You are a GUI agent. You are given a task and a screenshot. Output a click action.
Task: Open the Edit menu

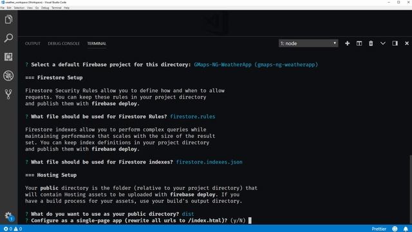(9, 8)
